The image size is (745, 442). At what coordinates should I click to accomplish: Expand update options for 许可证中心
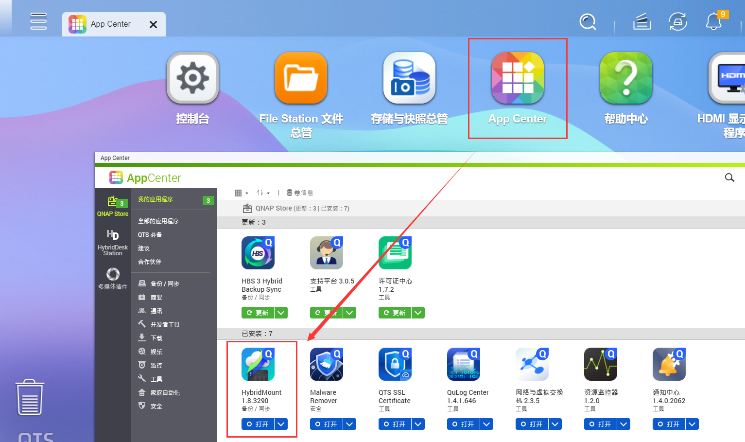(x=418, y=313)
